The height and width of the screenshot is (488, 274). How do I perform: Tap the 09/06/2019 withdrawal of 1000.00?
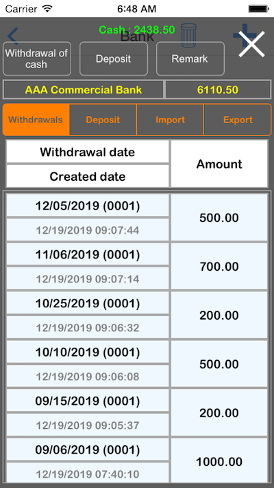(x=137, y=461)
